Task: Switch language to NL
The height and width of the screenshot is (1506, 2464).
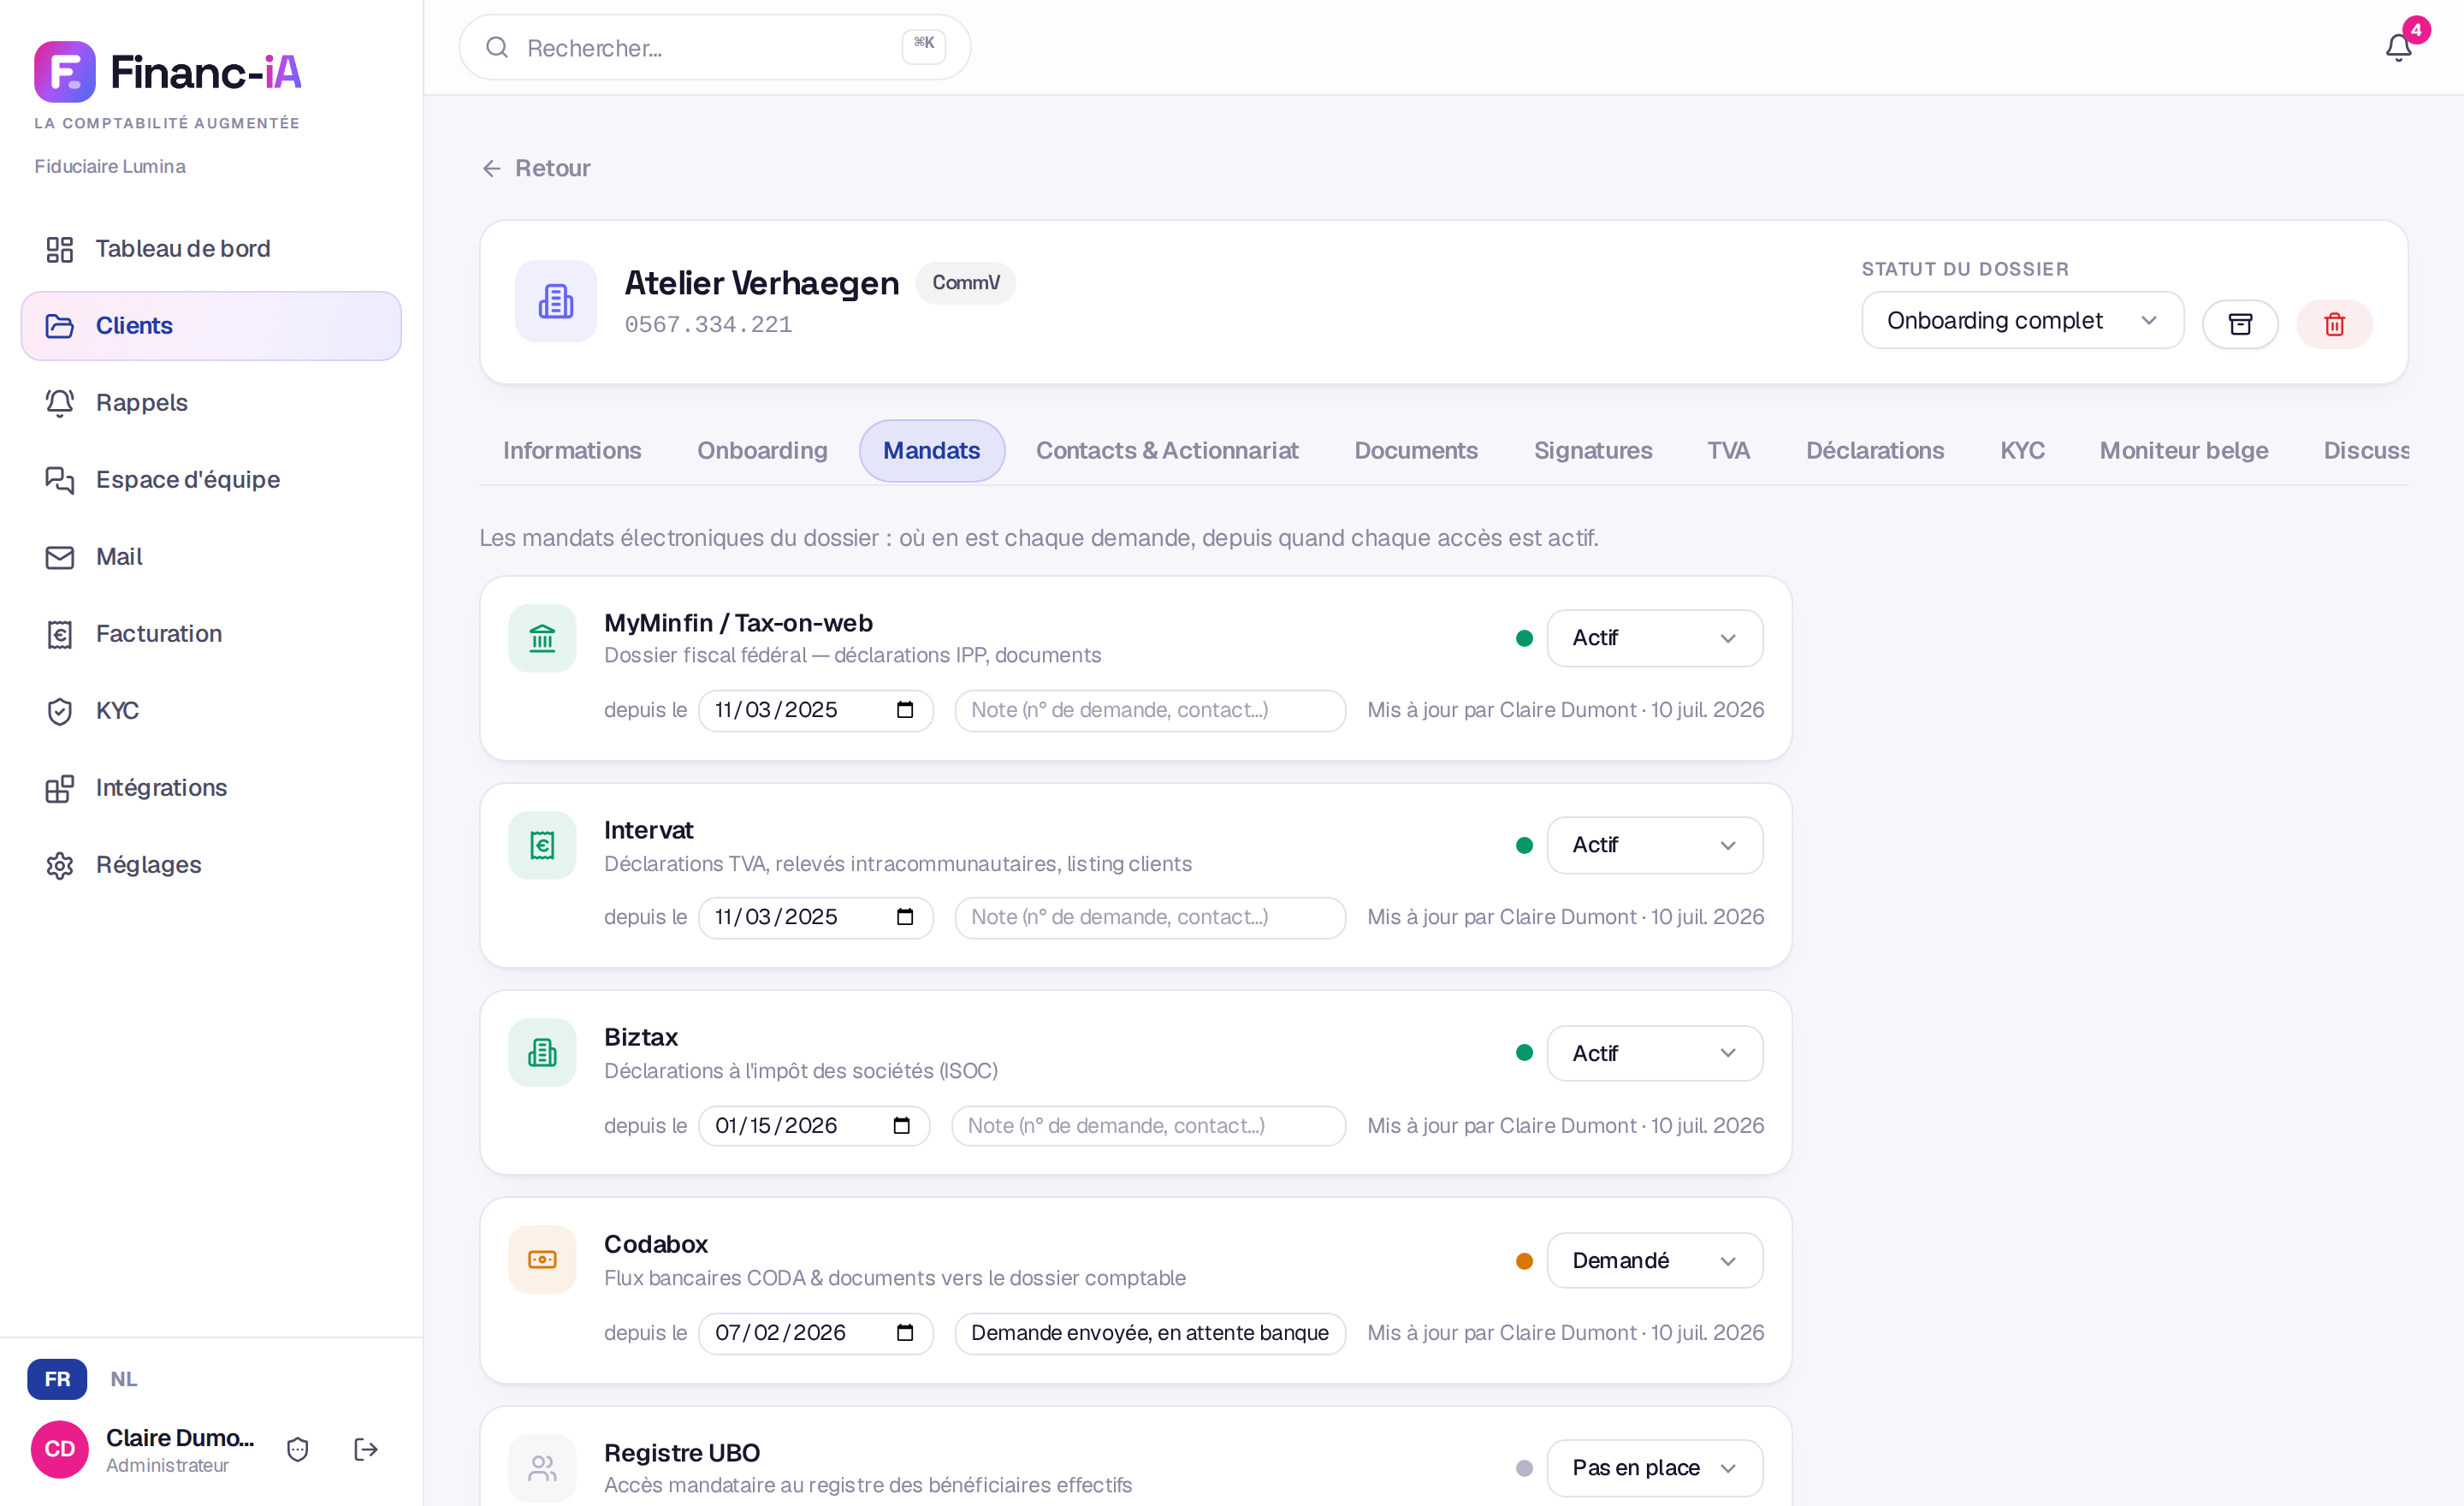Action: 124,1380
